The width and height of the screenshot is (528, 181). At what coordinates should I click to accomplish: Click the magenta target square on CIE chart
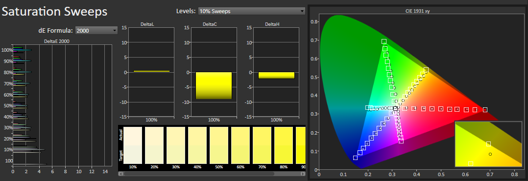pos(401,141)
